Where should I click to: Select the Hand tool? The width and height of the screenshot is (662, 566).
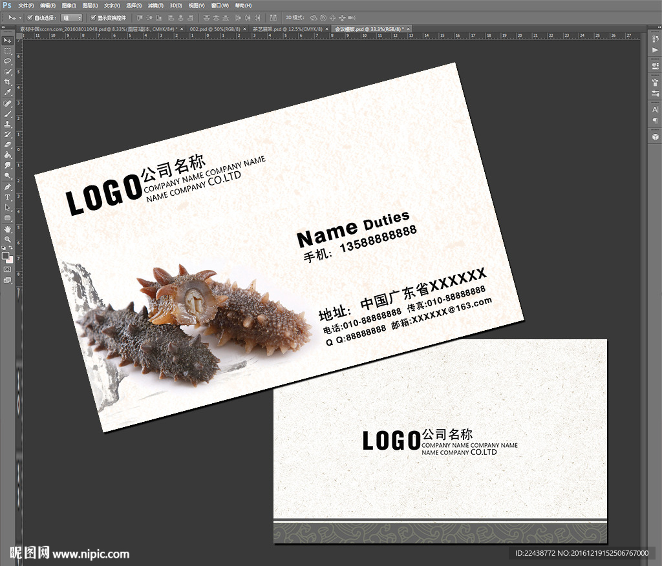[x=8, y=229]
